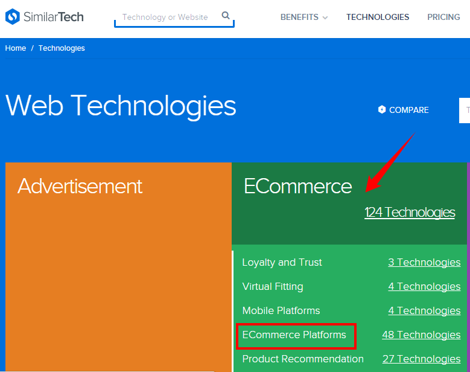Click the COMPARE button
470x372 pixels.
(x=404, y=110)
